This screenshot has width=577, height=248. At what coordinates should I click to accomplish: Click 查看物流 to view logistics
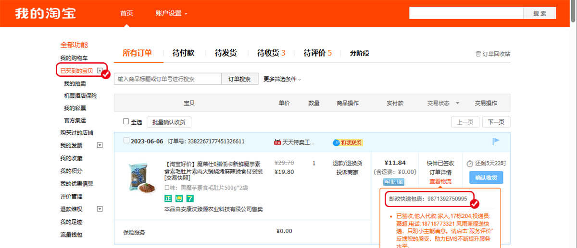pyautogui.click(x=440, y=181)
